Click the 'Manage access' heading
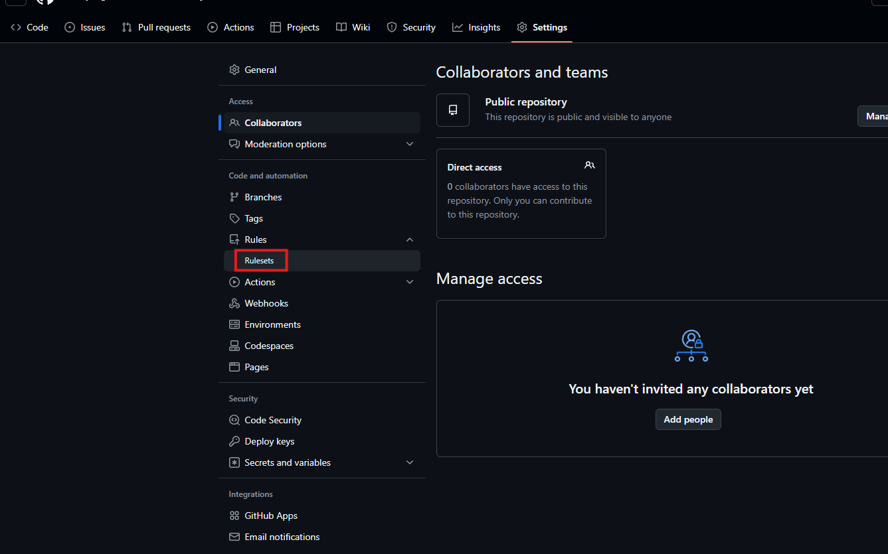This screenshot has height=554, width=888. (x=489, y=279)
